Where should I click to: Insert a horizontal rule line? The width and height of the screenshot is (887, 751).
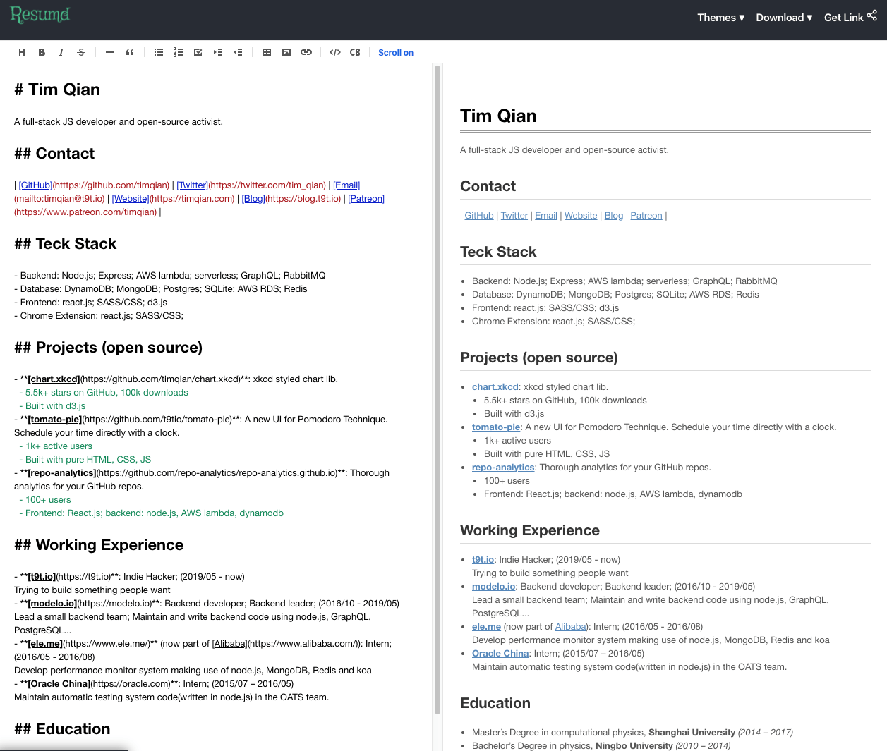click(110, 52)
